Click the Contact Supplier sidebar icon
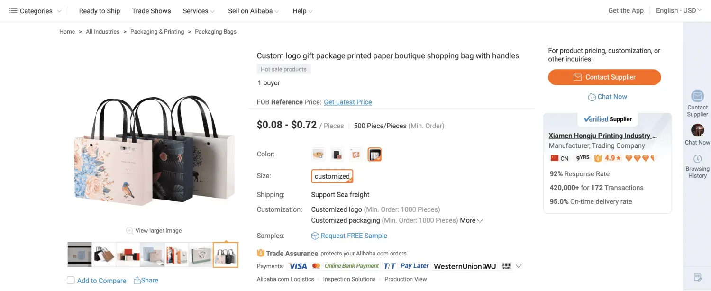This screenshot has height=291, width=711. 697,96
